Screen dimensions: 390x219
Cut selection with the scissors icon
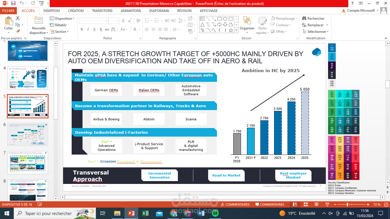click(x=18, y=18)
